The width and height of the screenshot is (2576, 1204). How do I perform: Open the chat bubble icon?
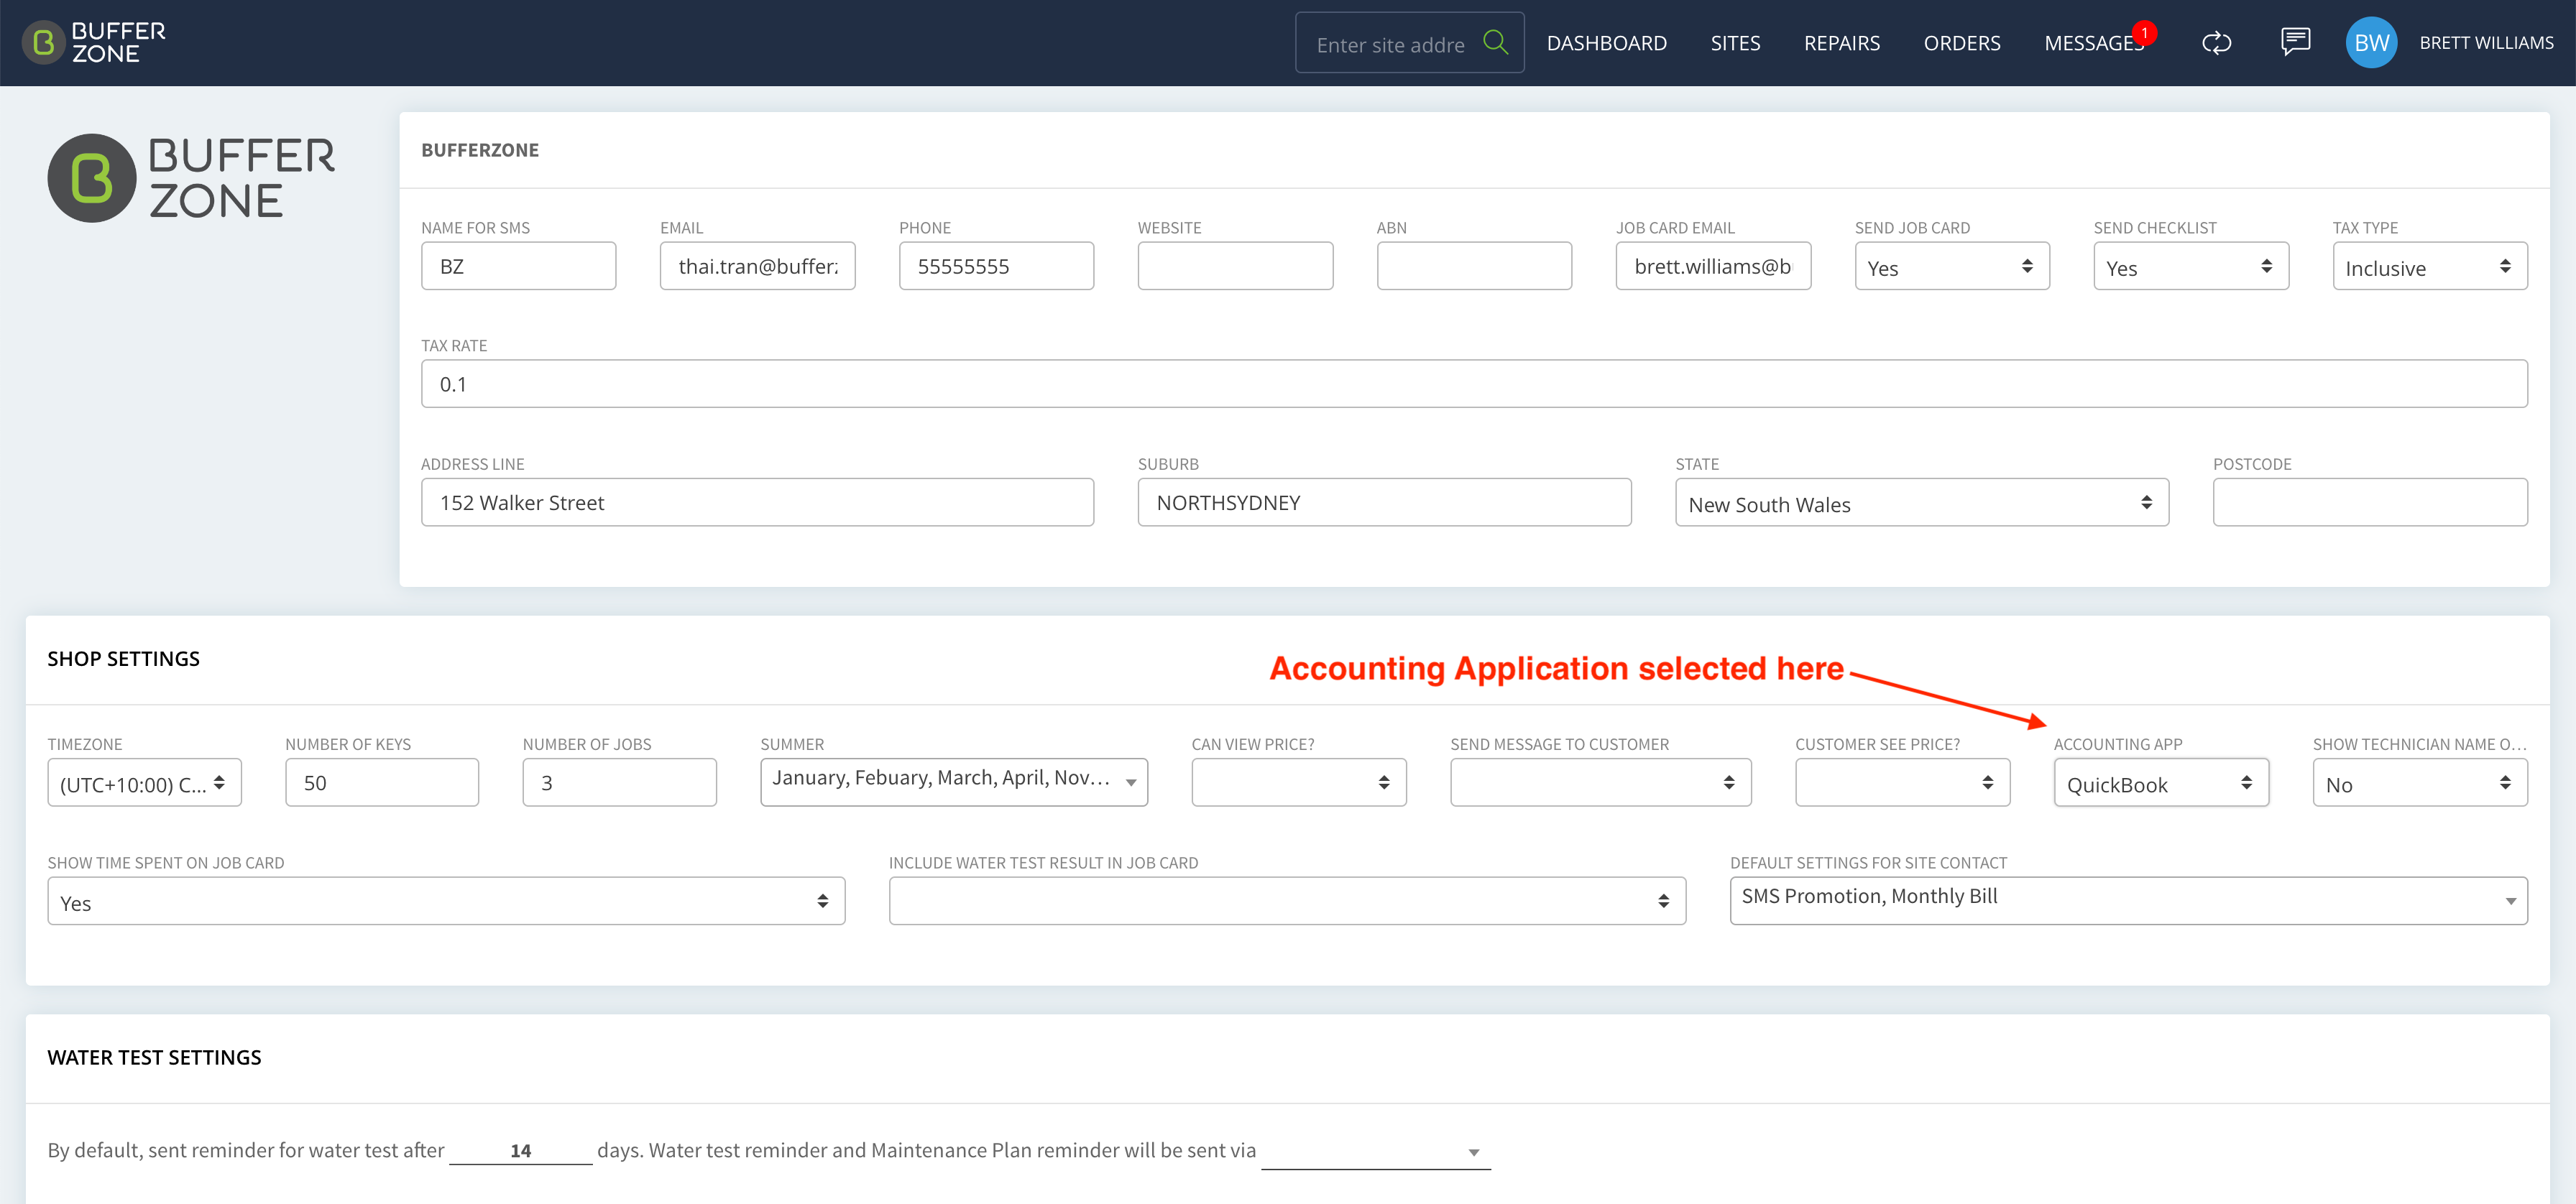(x=2295, y=42)
